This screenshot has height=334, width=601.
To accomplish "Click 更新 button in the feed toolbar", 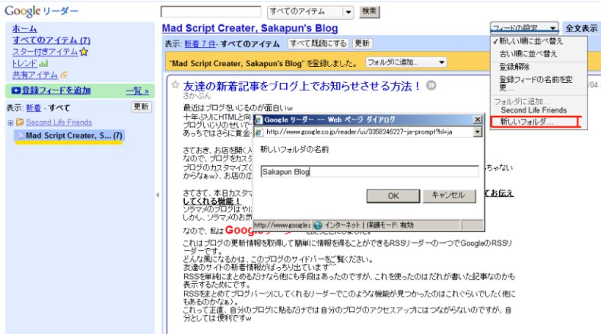I will tap(363, 44).
